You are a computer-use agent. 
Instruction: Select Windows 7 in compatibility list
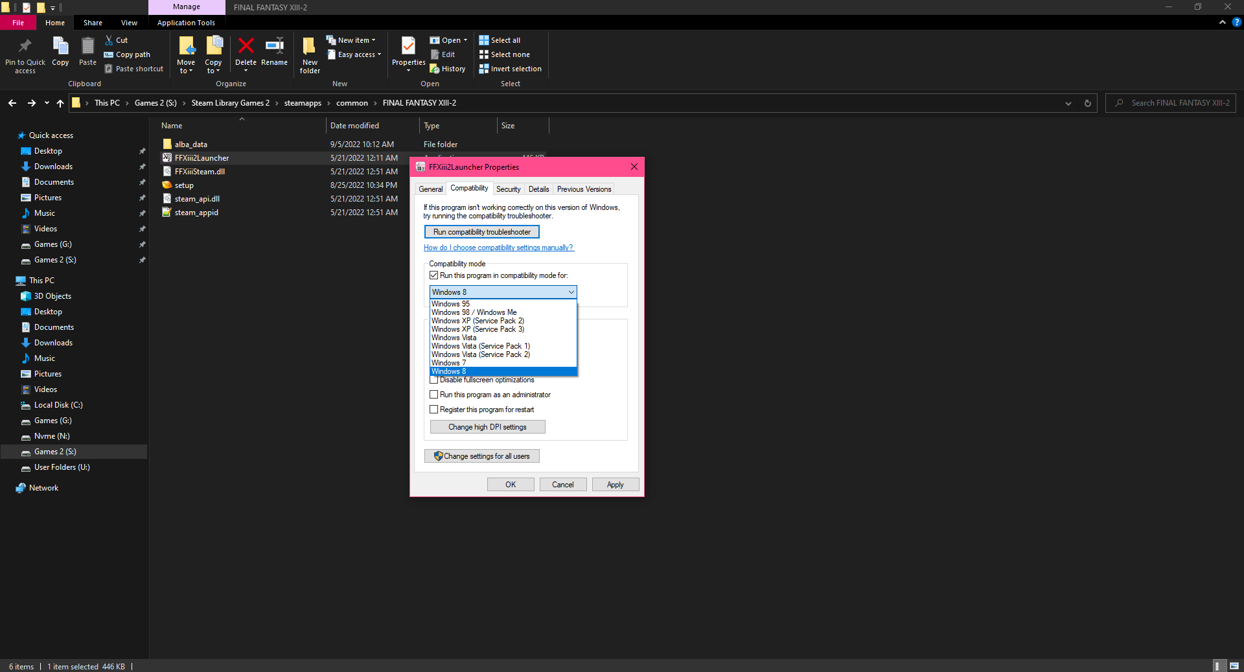[503, 363]
